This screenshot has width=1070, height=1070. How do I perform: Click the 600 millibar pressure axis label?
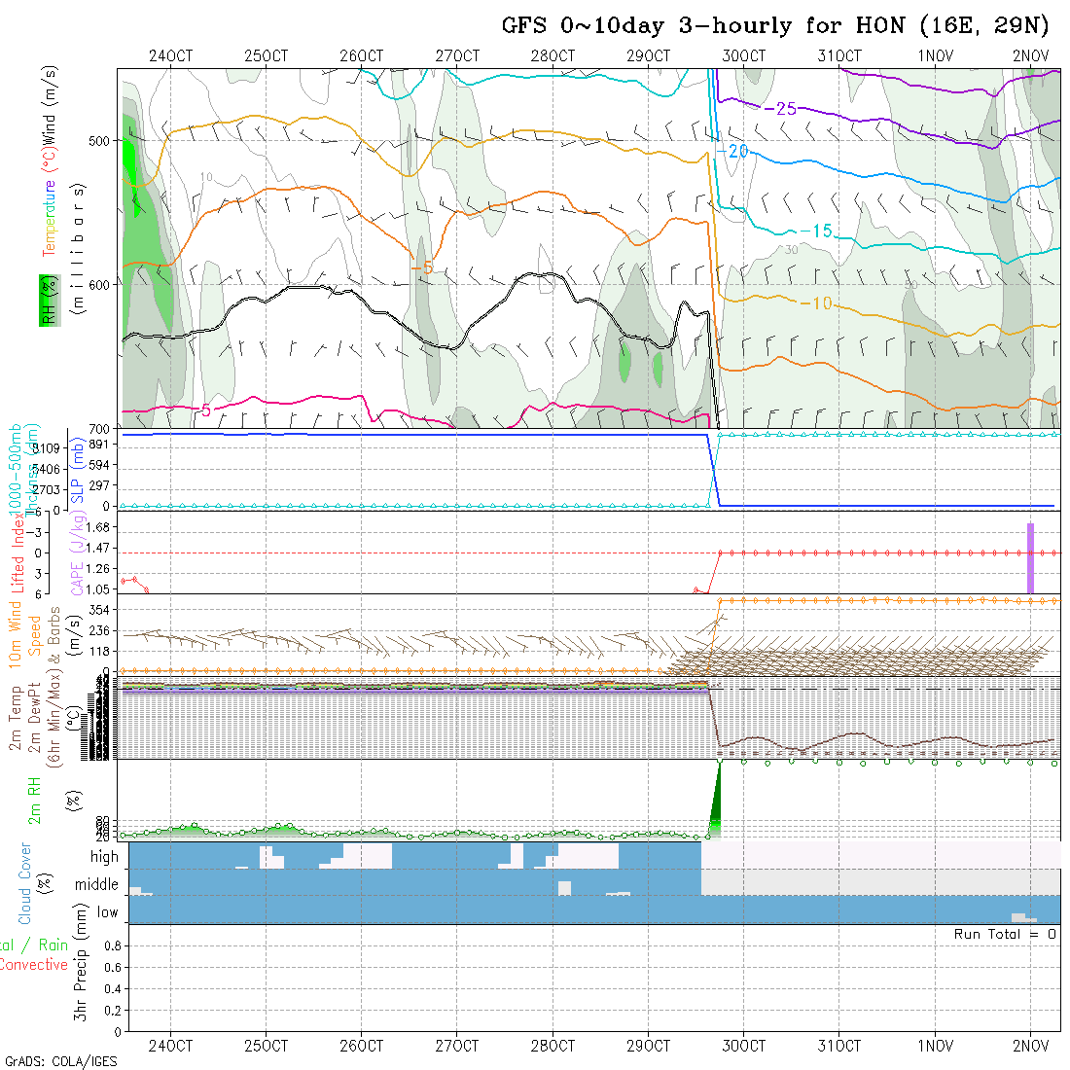[100, 284]
